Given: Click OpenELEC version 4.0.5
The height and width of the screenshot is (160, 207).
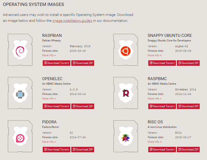Looking at the screenshot, I should coord(74,90).
